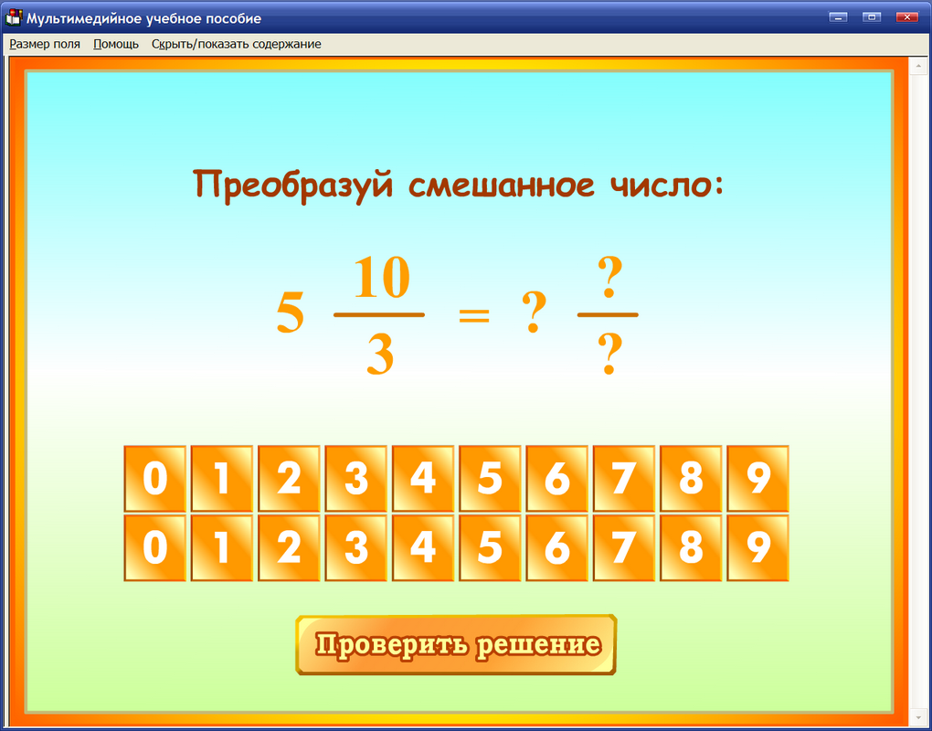
Task: Click digit 0 in the bottom row
Action: [155, 548]
